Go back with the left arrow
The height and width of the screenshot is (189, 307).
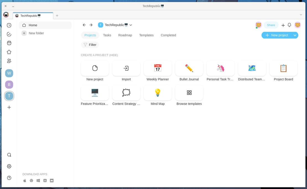coord(84,25)
